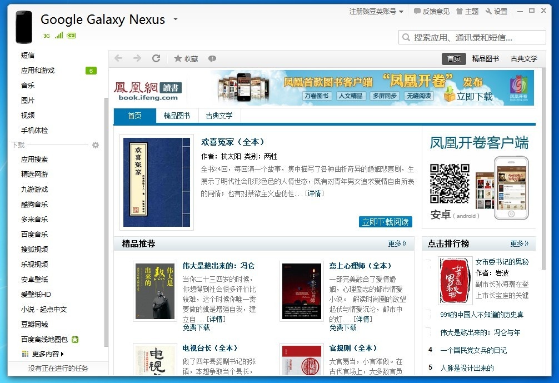Click the 凤凰开卷 app icon on banner
Image resolution: width=559 pixels, height=383 pixels.
[x=518, y=87]
